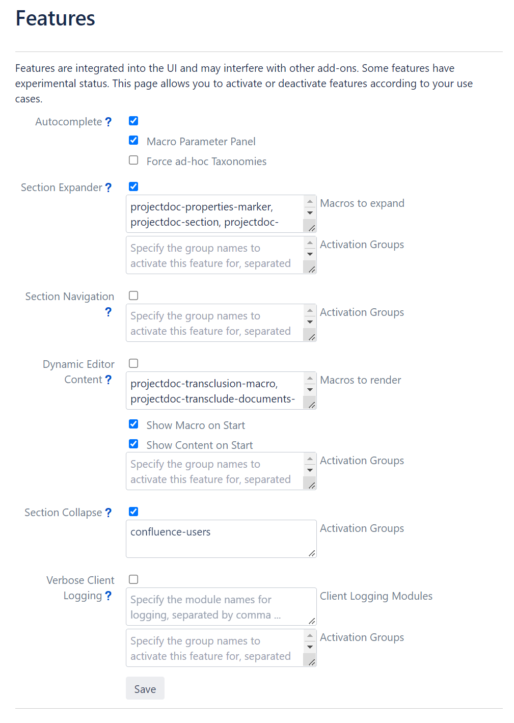This screenshot has width=514, height=723.
Task: Show help for Section Collapse
Action: pyautogui.click(x=108, y=513)
